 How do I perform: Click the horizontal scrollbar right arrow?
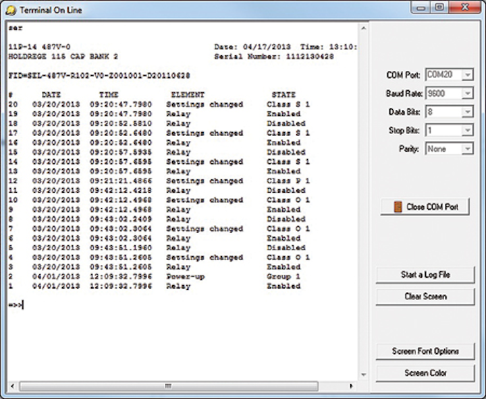click(x=351, y=386)
